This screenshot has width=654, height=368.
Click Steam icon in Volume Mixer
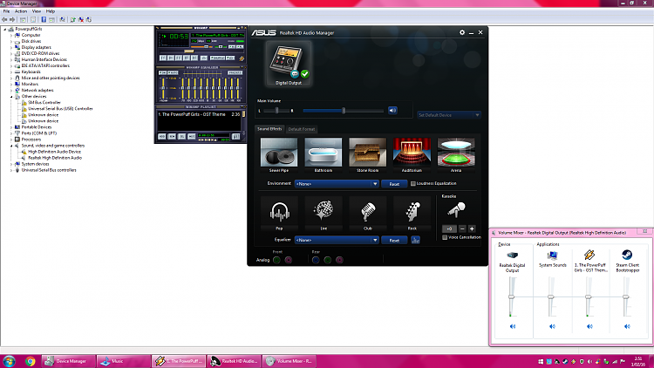click(627, 255)
